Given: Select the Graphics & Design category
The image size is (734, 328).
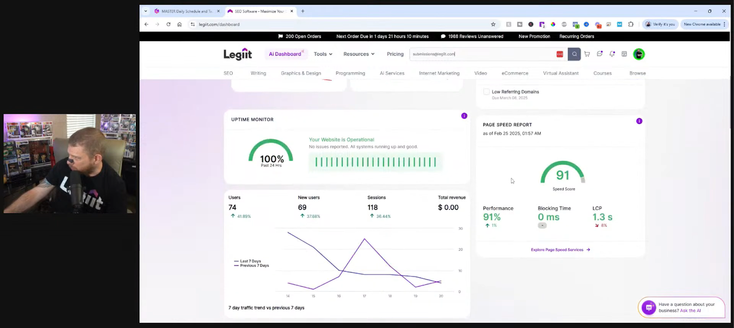Looking at the screenshot, I should [x=301, y=73].
